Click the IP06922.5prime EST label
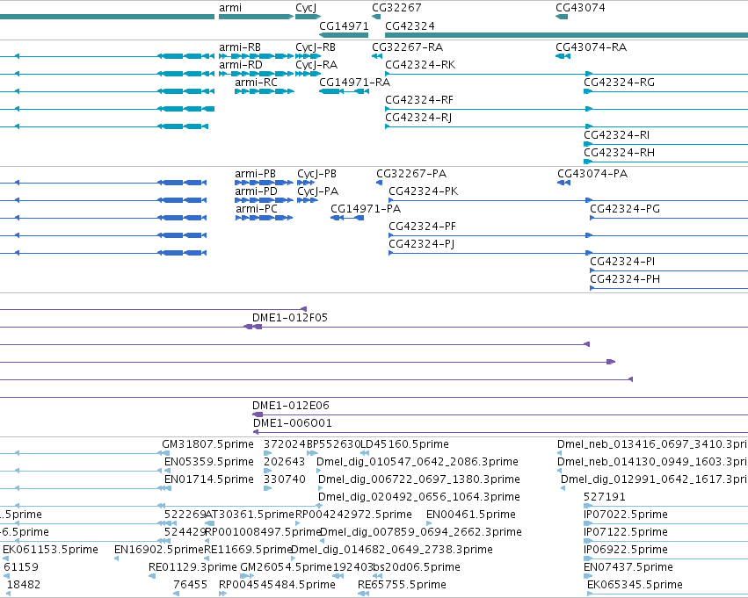748x598 pixels. pos(626,551)
